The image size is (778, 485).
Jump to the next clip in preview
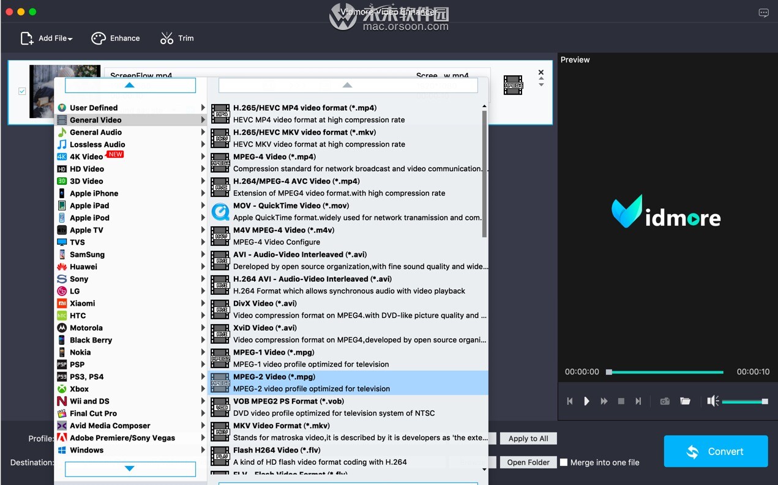pyautogui.click(x=638, y=401)
